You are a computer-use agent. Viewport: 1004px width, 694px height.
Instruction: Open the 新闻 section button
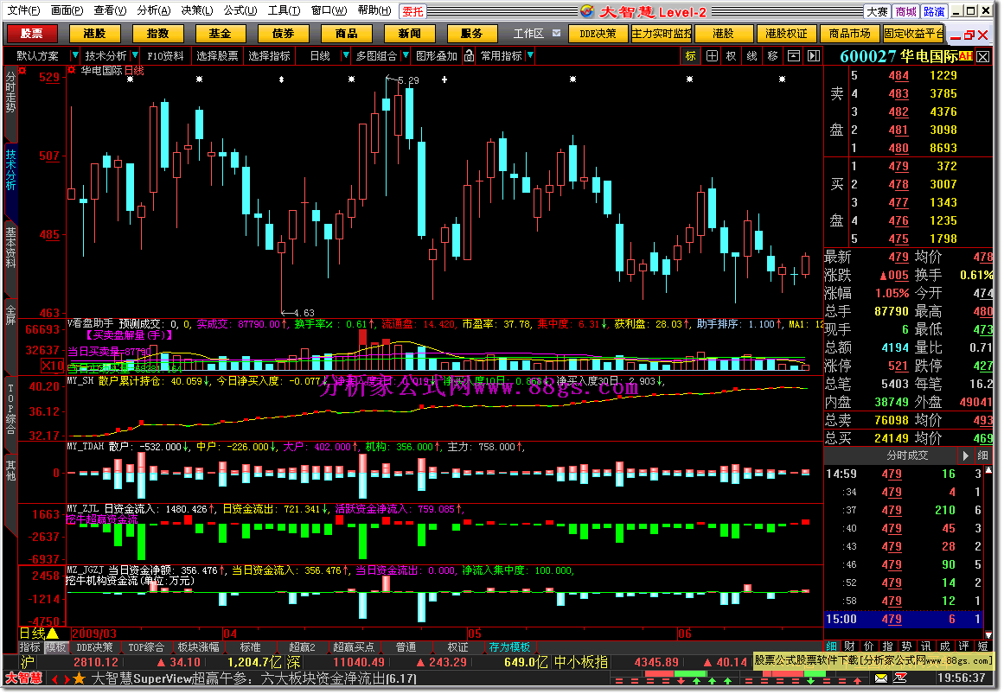click(x=410, y=34)
